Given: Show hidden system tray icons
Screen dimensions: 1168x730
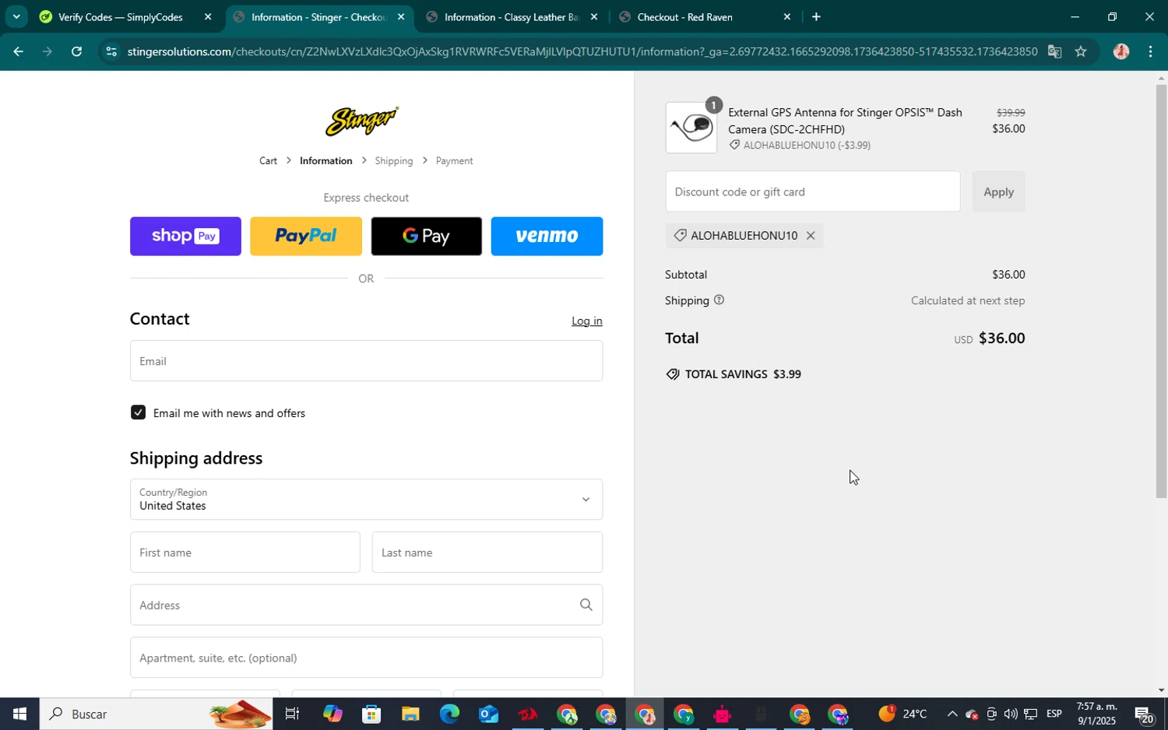Looking at the screenshot, I should pos(952,714).
